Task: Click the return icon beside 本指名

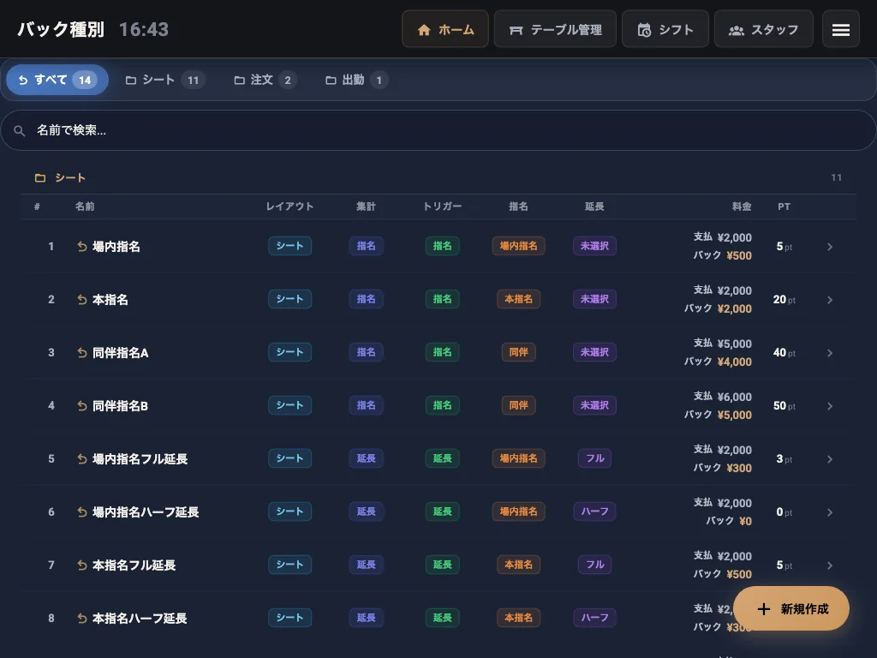Action: (81, 299)
